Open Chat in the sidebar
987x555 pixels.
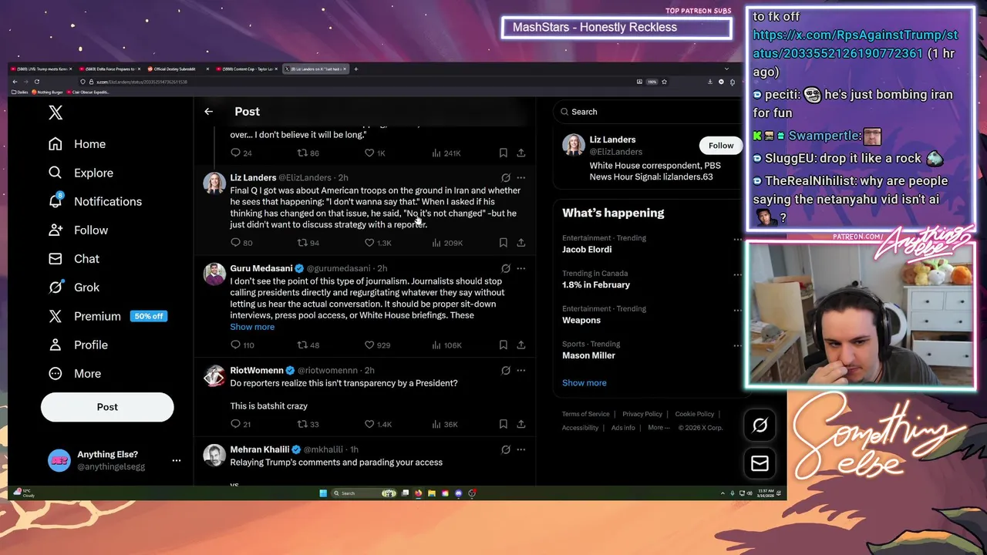(x=73, y=258)
